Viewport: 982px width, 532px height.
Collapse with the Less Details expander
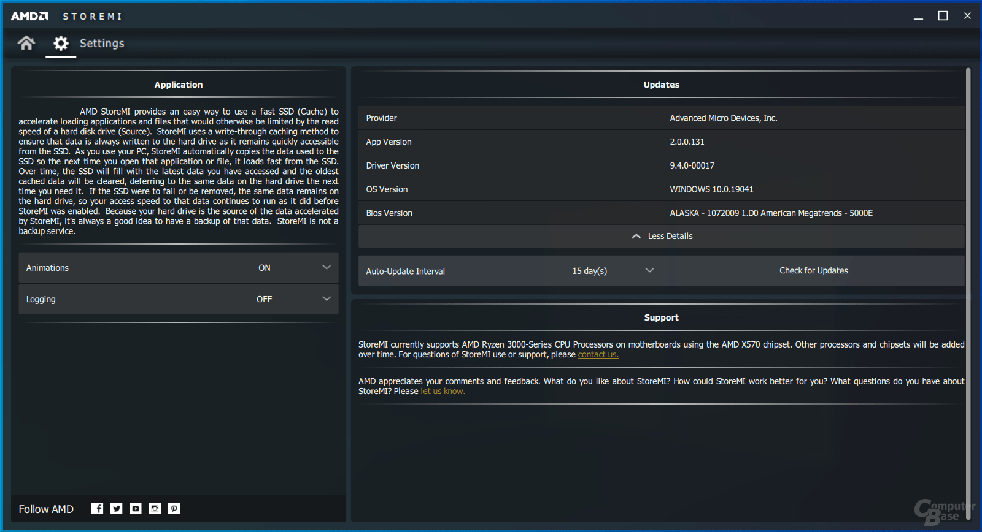[662, 236]
